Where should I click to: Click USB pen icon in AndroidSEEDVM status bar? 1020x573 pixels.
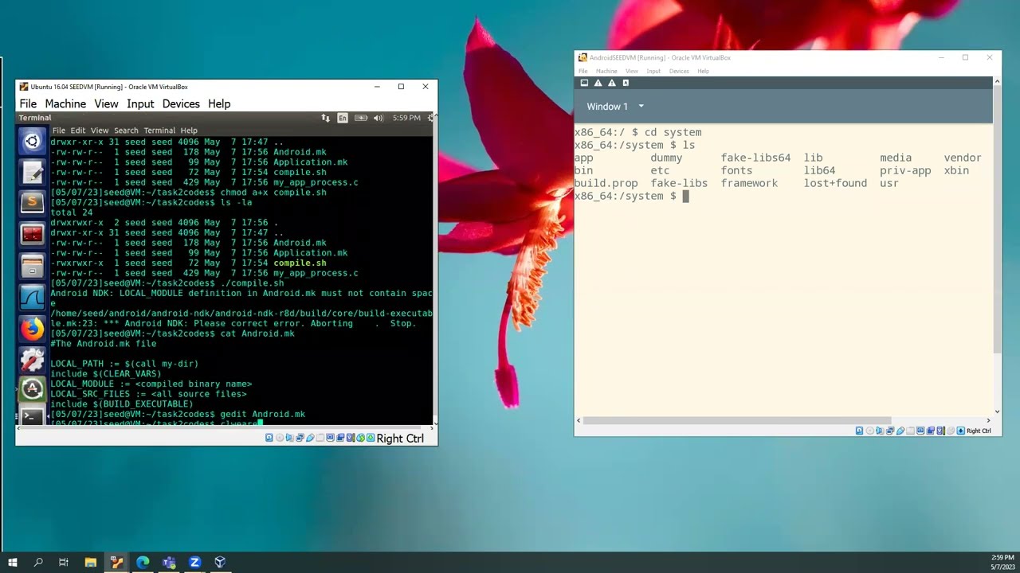(900, 431)
